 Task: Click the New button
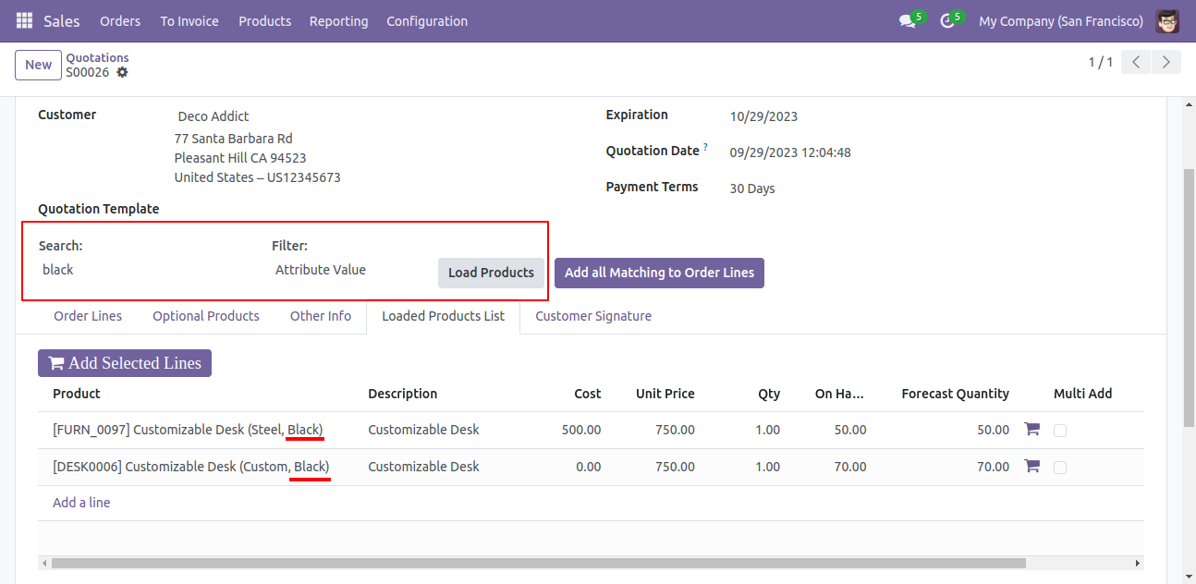(38, 65)
